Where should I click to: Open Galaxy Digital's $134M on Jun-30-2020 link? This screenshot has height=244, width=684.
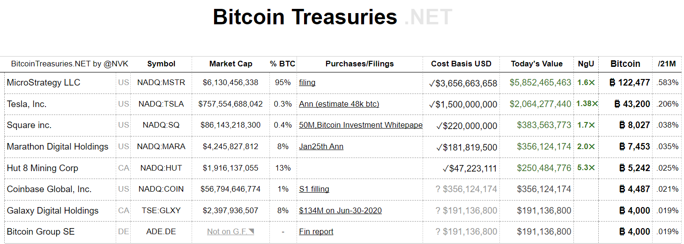click(340, 210)
